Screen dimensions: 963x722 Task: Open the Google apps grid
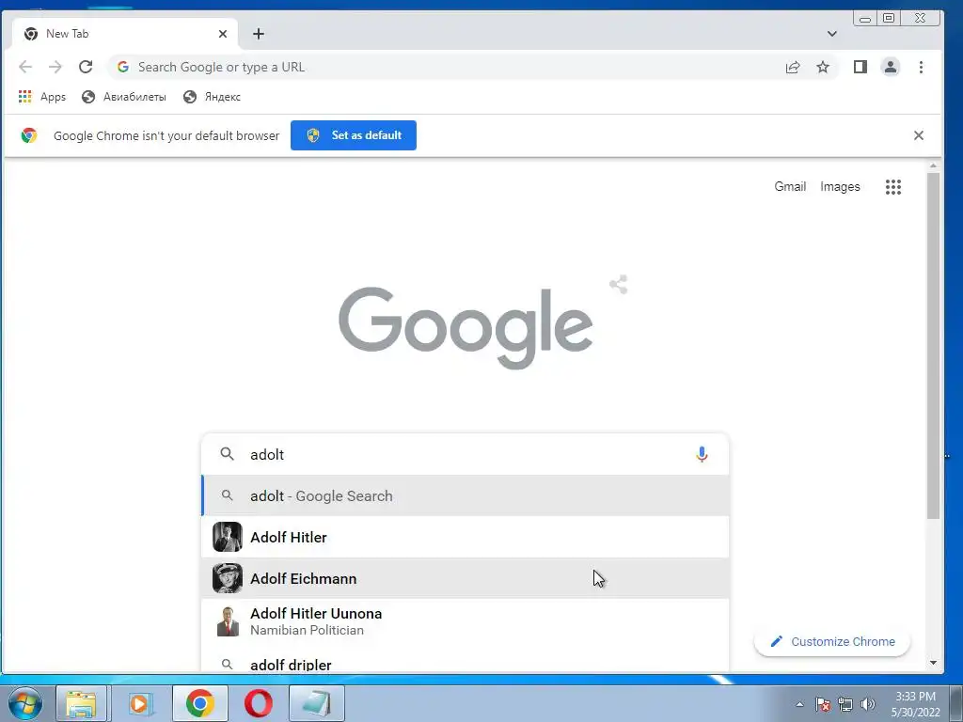(x=893, y=187)
